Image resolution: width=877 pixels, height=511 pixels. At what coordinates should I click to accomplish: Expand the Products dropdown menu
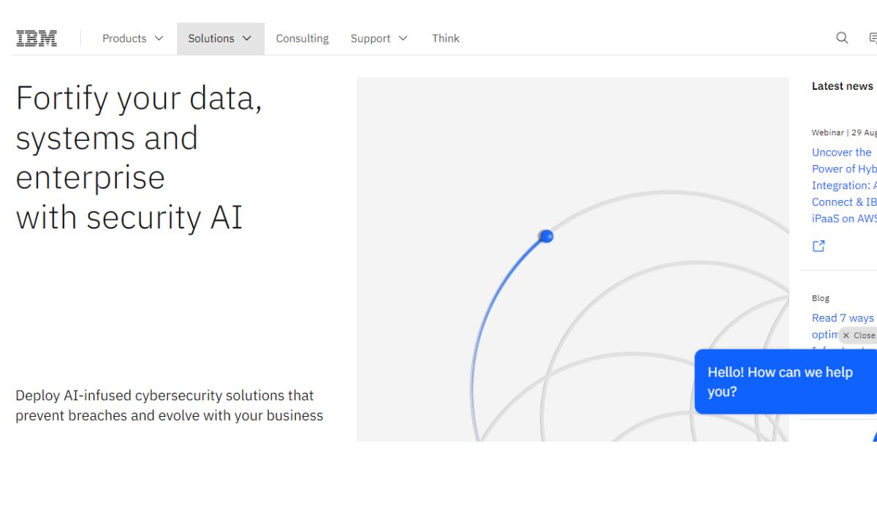tap(132, 38)
